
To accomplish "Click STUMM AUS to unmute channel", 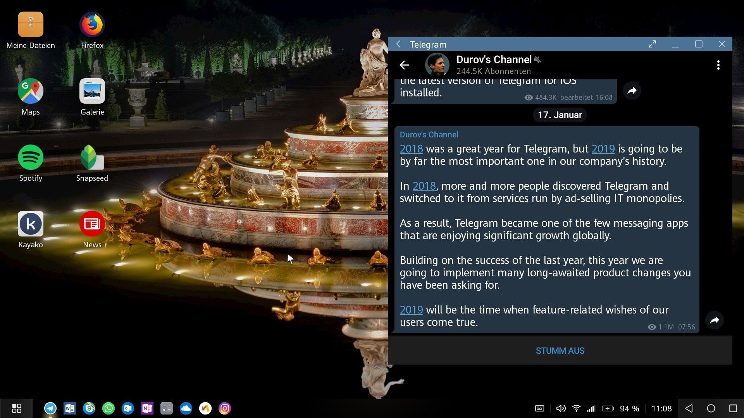I will click(560, 351).
